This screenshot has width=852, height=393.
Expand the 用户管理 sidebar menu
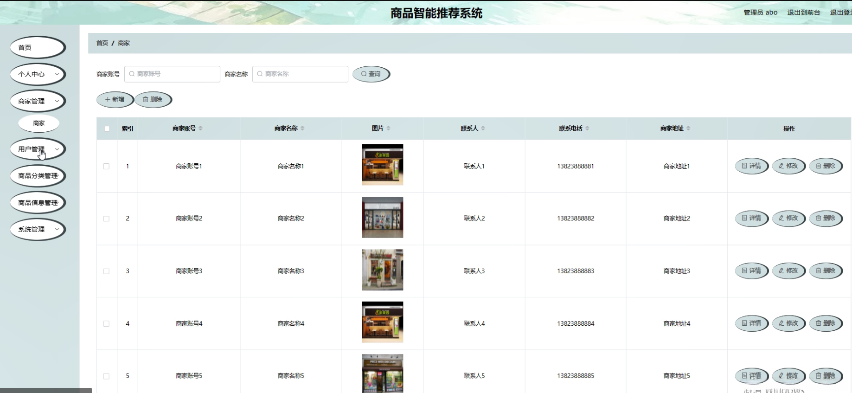pos(38,149)
